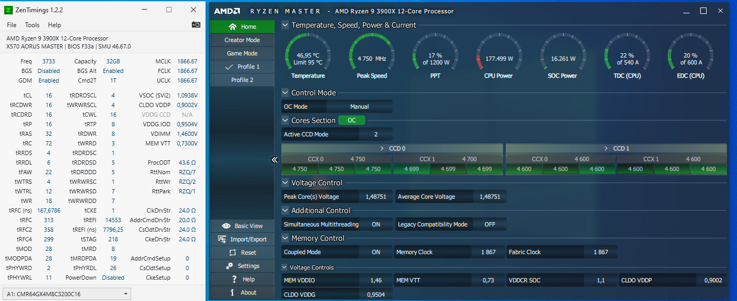Select the Creator Mode tab
The width and height of the screenshot is (737, 301).
(x=242, y=40)
